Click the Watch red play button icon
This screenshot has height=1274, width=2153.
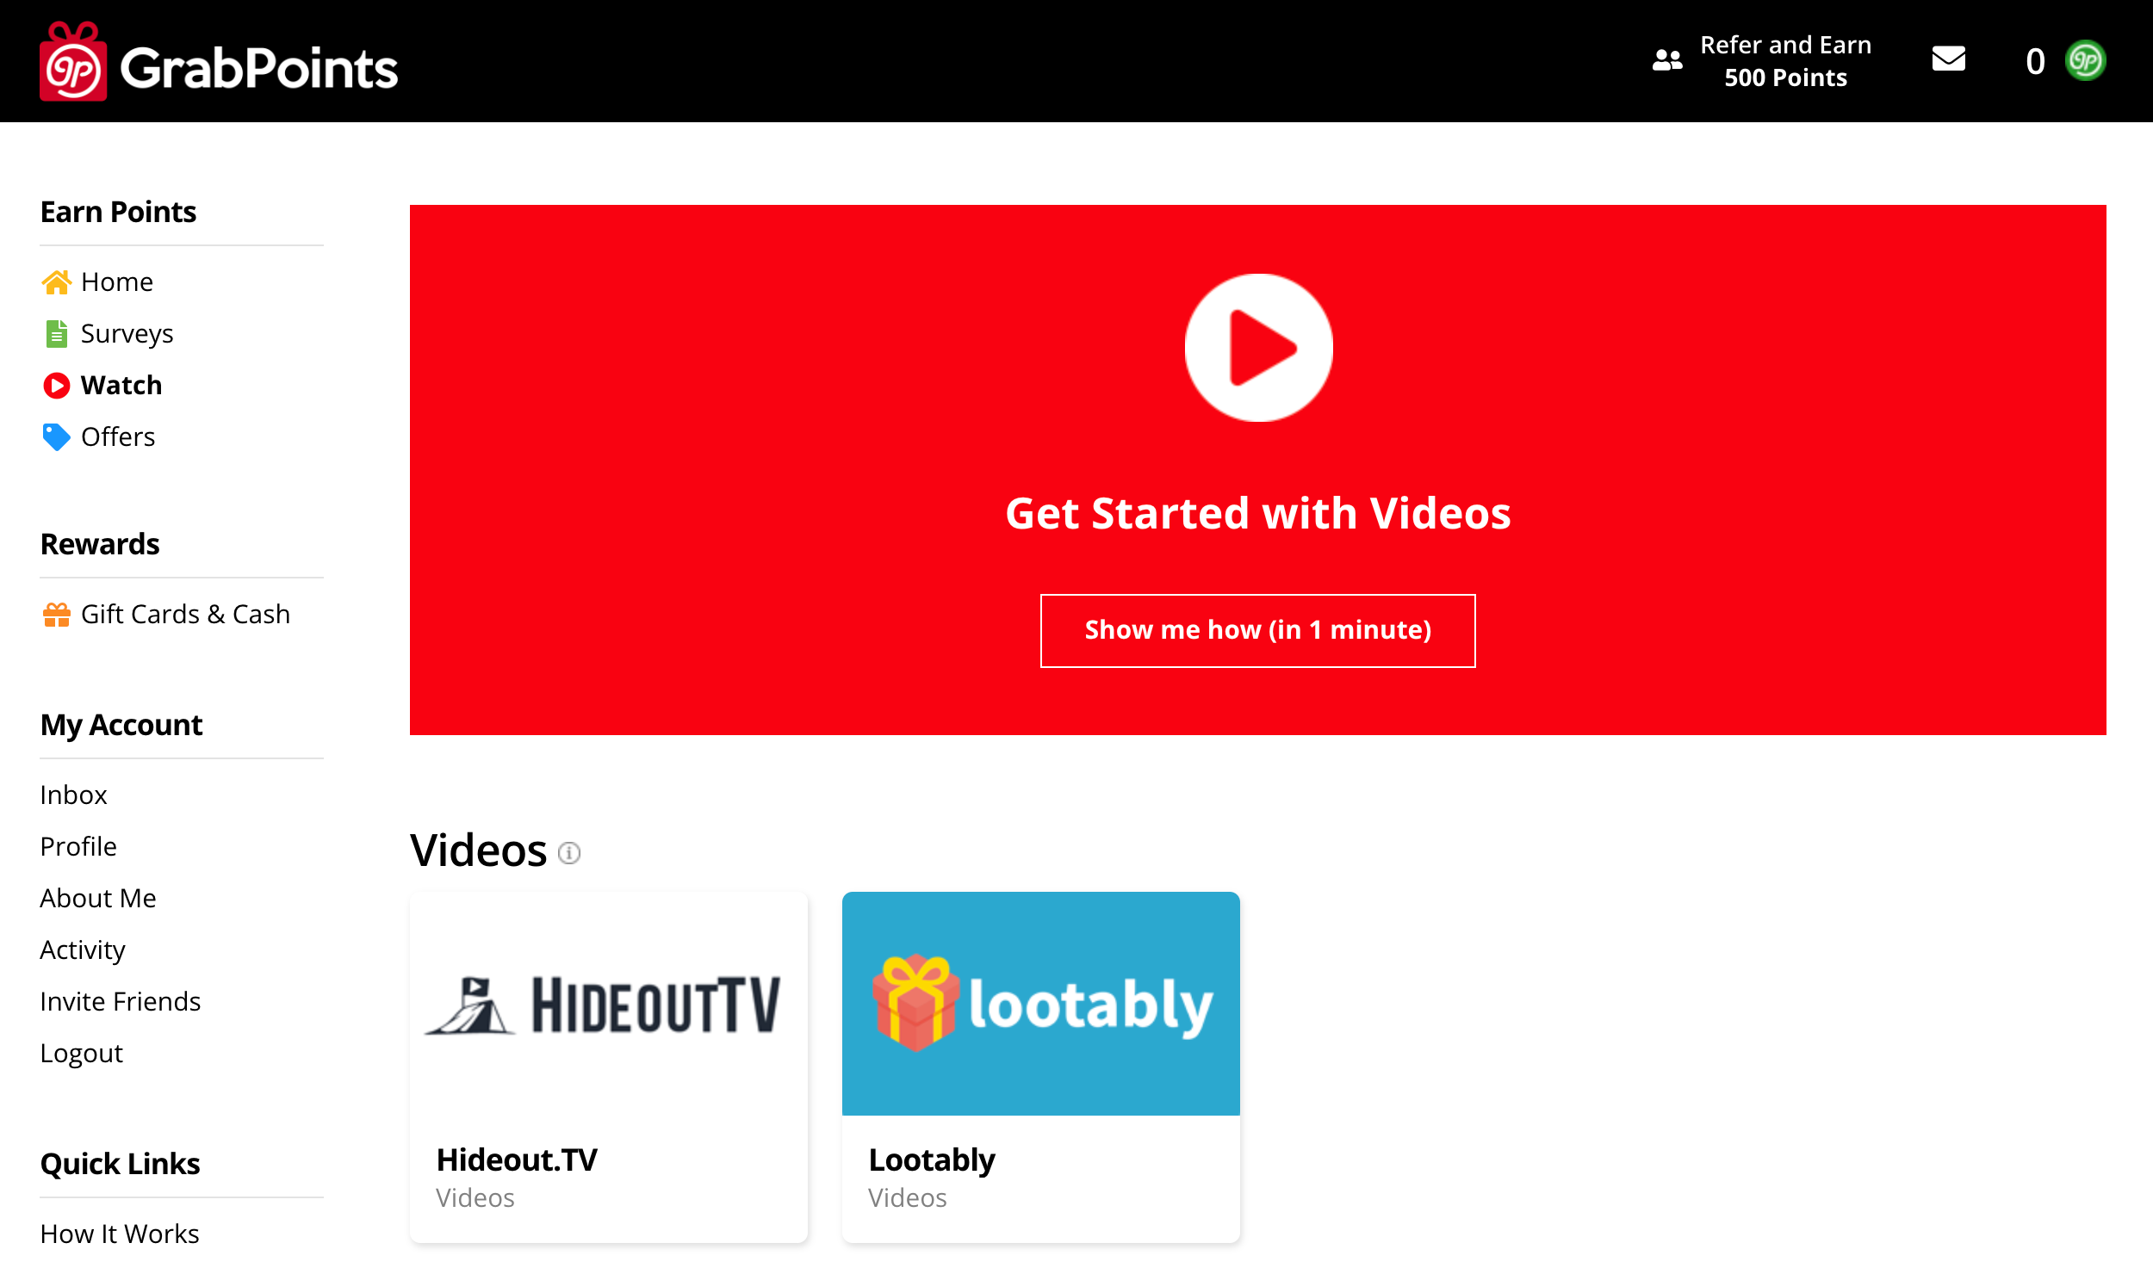pyautogui.click(x=54, y=386)
